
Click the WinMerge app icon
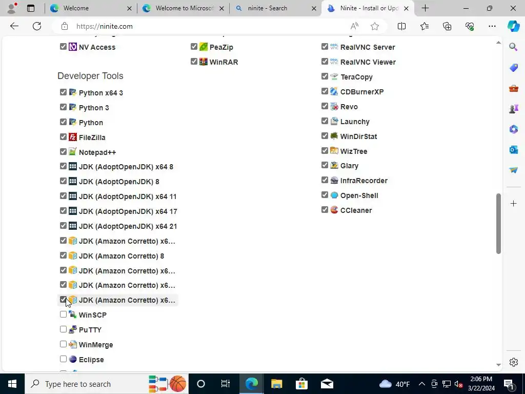pos(73,344)
